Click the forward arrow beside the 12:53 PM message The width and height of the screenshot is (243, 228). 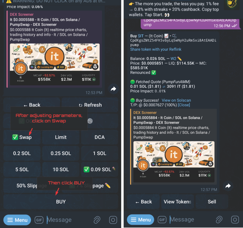[113, 89]
